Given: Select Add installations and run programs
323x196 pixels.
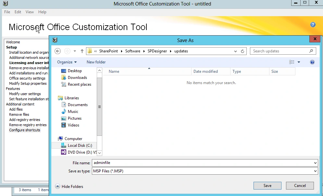Looking at the screenshot, I should tap(29, 73).
